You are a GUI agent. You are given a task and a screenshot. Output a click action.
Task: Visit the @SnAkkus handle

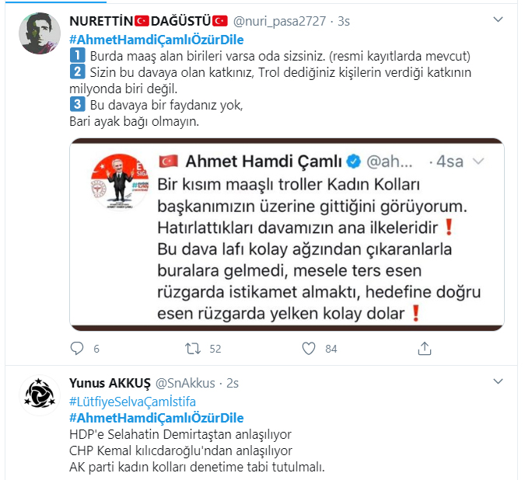tap(185, 383)
